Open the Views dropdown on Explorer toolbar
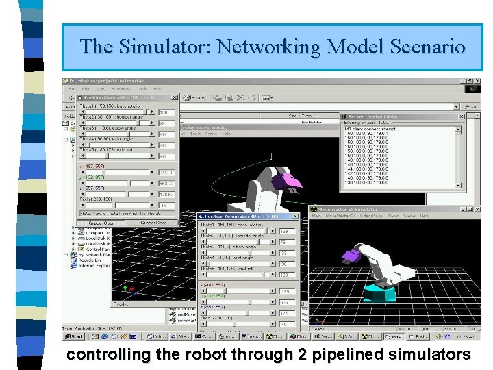The width and height of the screenshot is (493, 370). point(267,98)
